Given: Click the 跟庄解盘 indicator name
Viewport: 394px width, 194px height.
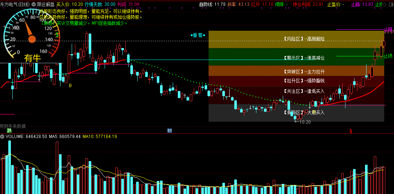Looking at the screenshot, I should 46,4.
